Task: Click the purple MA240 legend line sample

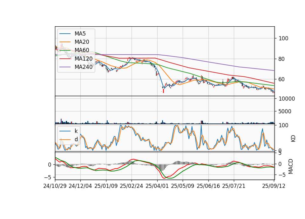Action: click(x=65, y=67)
